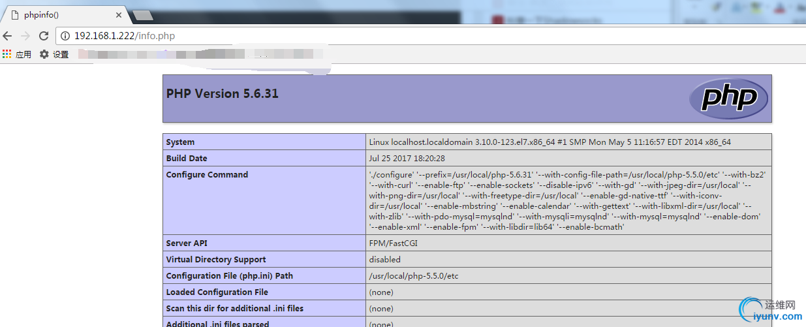Viewport: 806px width, 327px height.
Task: Click Additional .ini files parsed label
Action: 217,324
